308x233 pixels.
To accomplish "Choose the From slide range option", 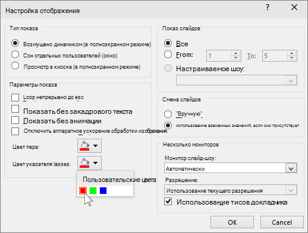I will pyautogui.click(x=168, y=54).
